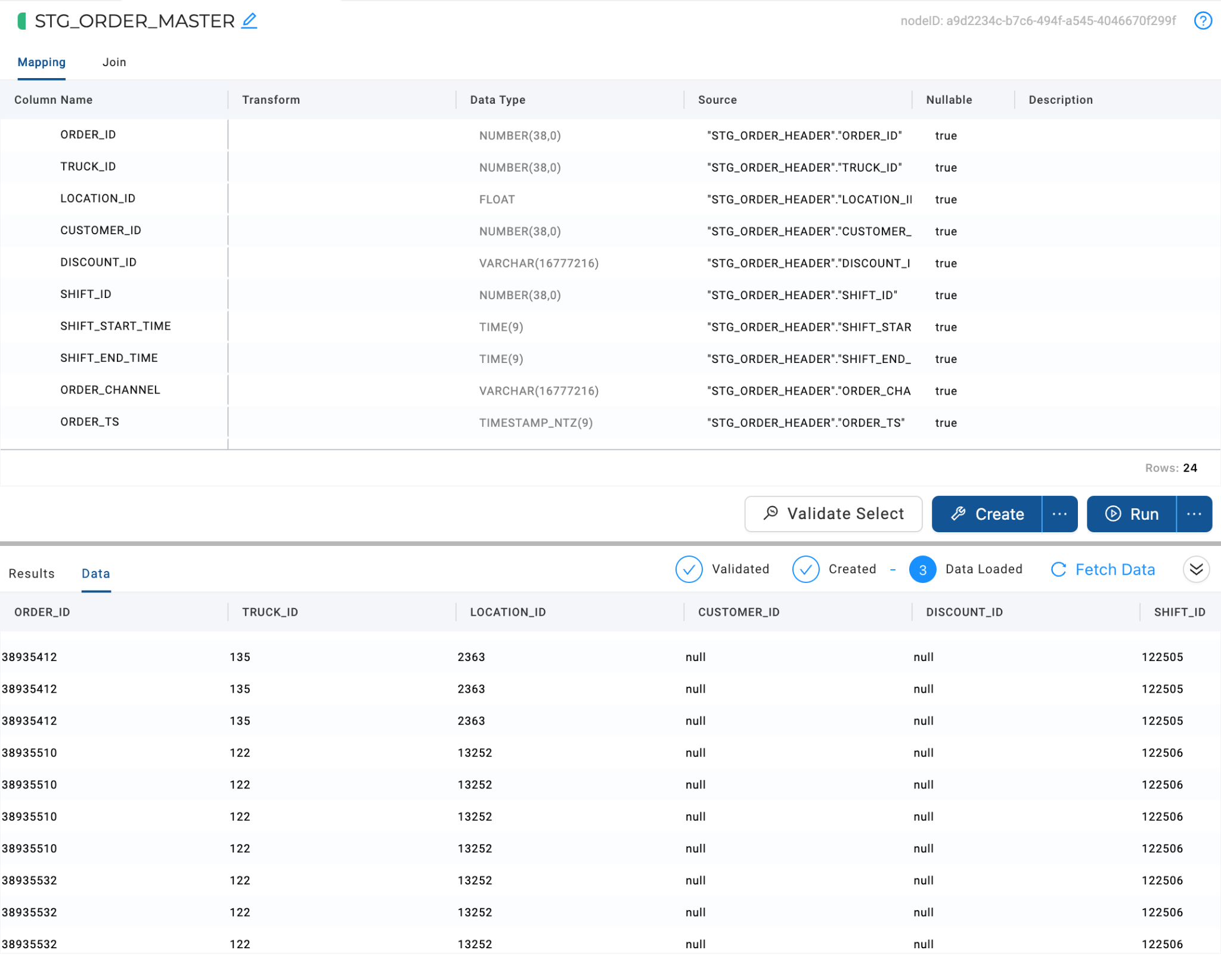Select the DISCOUNT_ID mapping row name
This screenshot has height=956, width=1221.
pyautogui.click(x=98, y=262)
